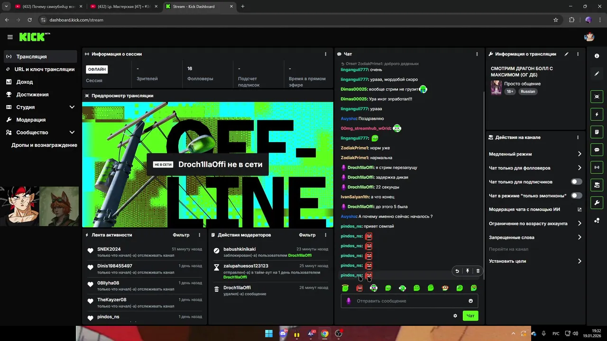Click the 18+ tag

[510, 91]
